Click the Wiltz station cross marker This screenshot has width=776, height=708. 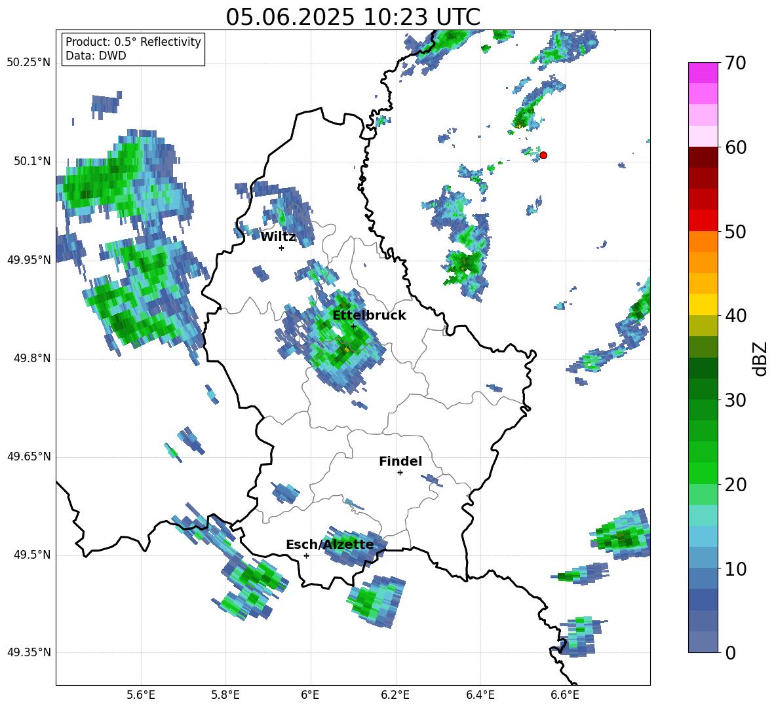[x=281, y=248]
